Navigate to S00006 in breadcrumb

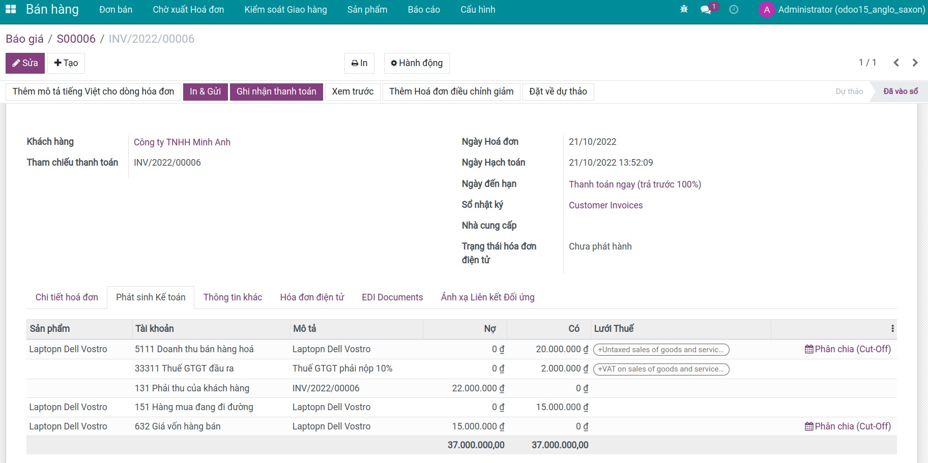click(76, 39)
